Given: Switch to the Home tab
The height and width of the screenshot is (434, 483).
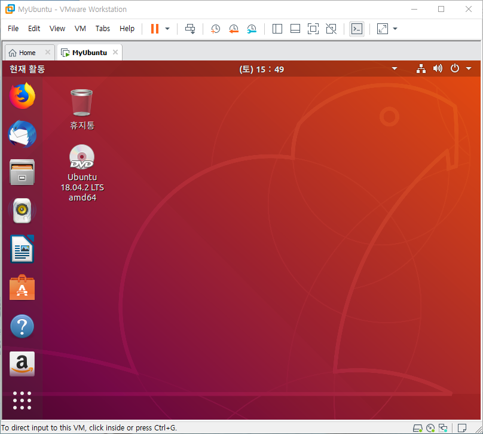Looking at the screenshot, I should [27, 53].
